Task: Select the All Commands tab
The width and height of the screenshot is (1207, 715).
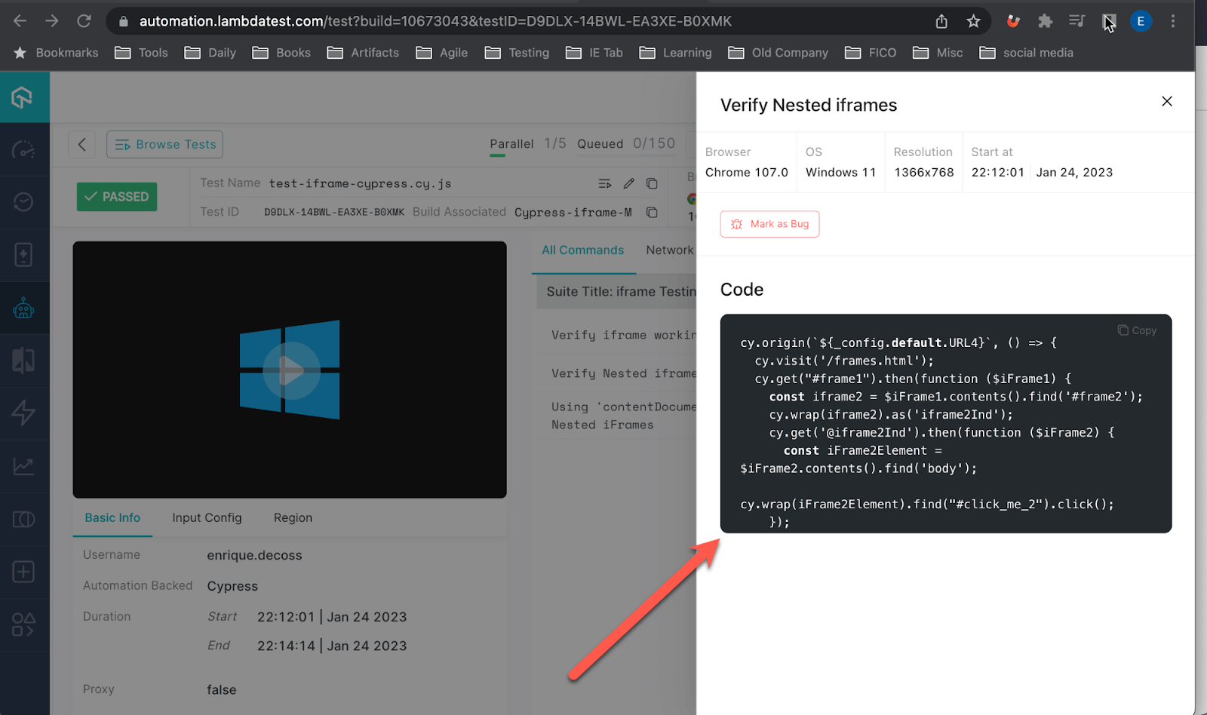Action: [582, 250]
